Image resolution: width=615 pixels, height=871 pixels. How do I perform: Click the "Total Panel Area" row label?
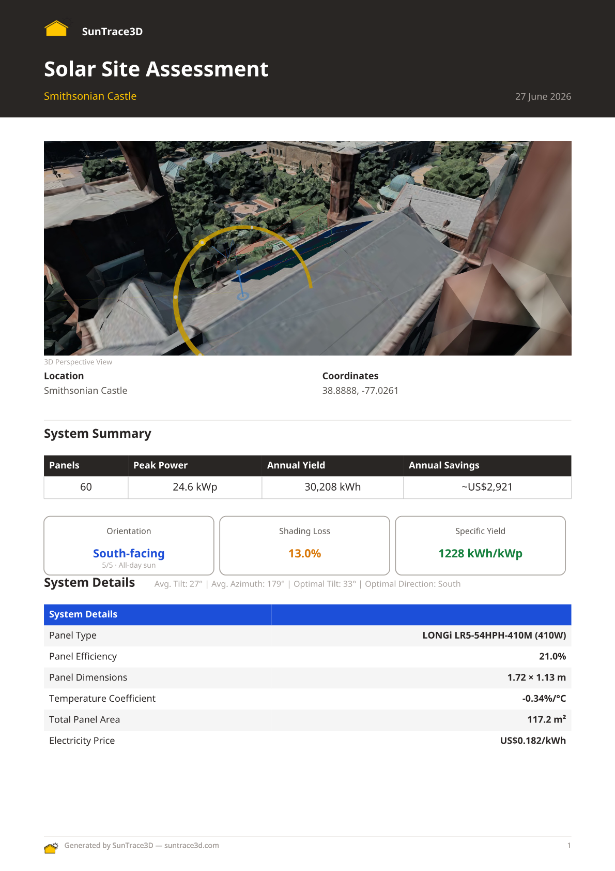point(84,719)
